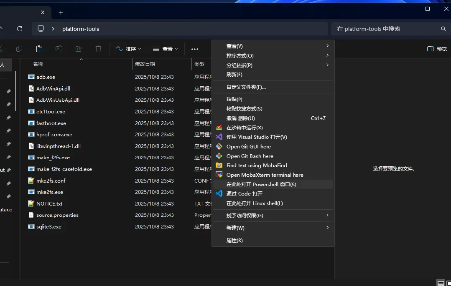This screenshot has width=451, height=286.
Task: Click the refresh icon beside address bar
Action: (x=19, y=29)
